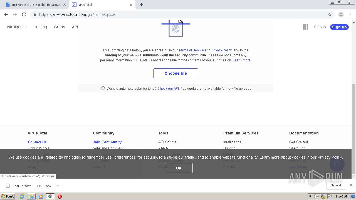Open Intelligence under Premium Services
356x200 pixels.
point(232,142)
